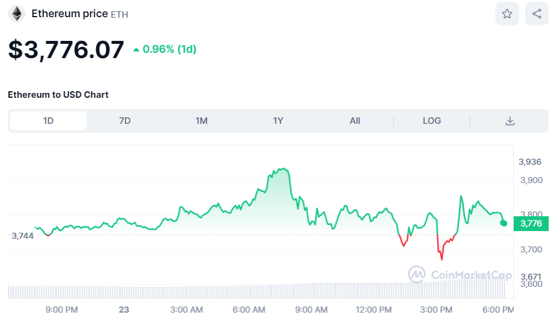Click the 3,744 opening price label
Viewport: 554px width, 317px height.
(x=23, y=236)
